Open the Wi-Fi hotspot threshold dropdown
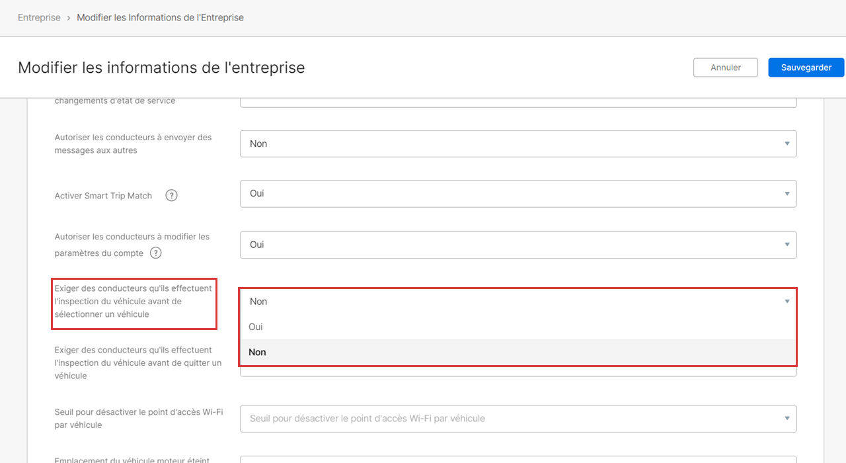 (518, 419)
